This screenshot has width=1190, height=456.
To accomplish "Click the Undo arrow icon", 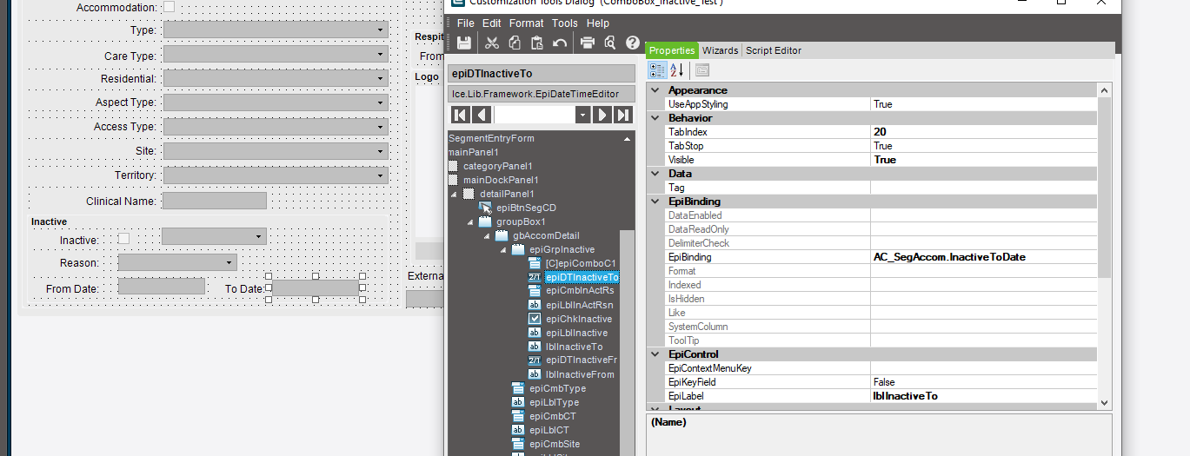I will [x=560, y=43].
